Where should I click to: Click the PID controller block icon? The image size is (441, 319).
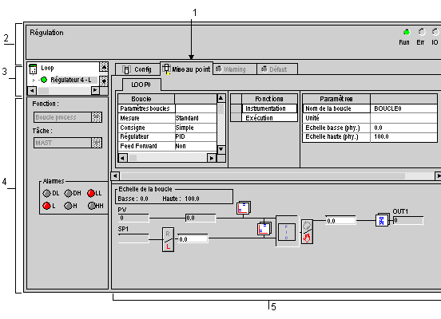(287, 232)
